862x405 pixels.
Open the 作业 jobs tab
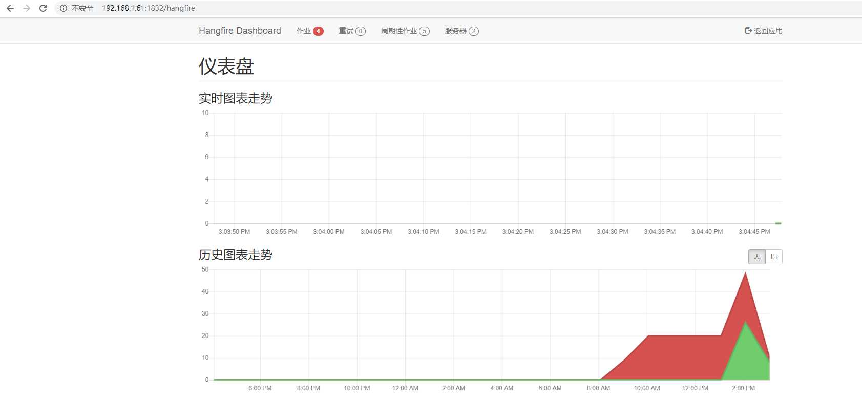(310, 31)
